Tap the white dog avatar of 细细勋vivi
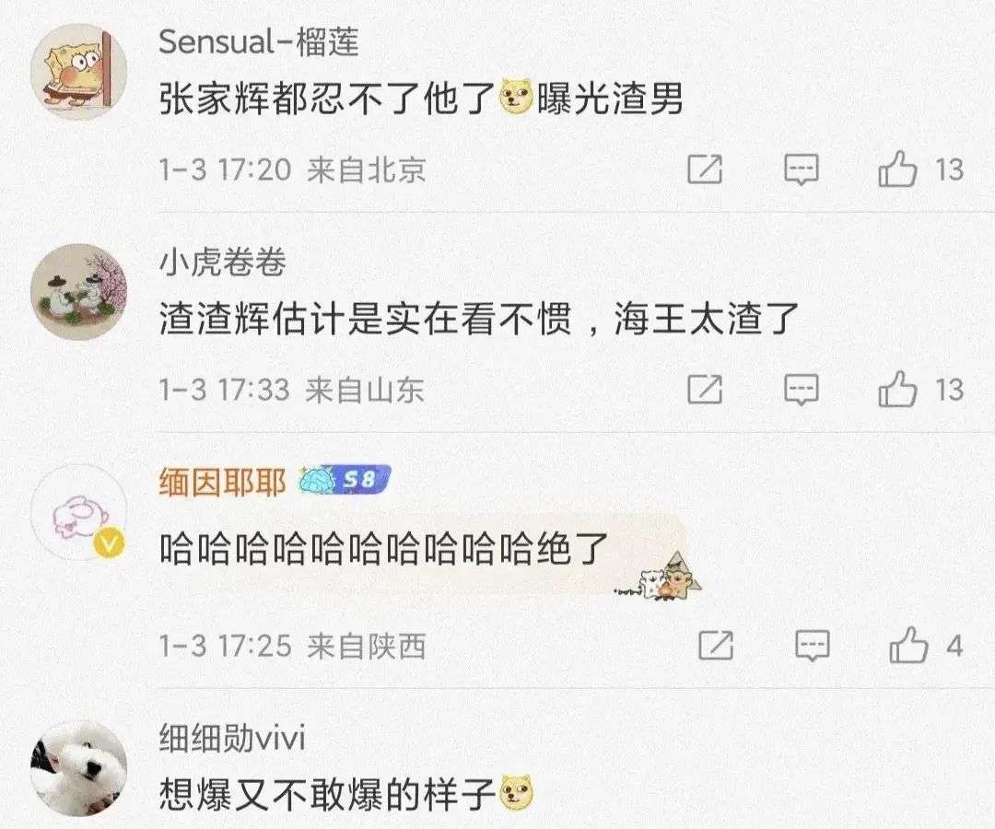 pyautogui.click(x=78, y=769)
